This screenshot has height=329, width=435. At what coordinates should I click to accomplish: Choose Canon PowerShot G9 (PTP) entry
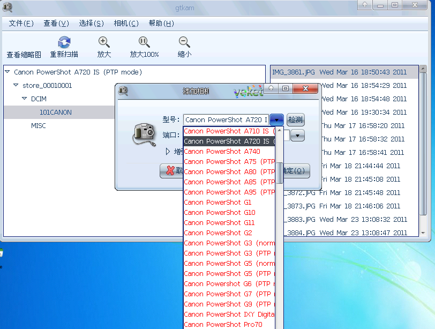(x=229, y=304)
